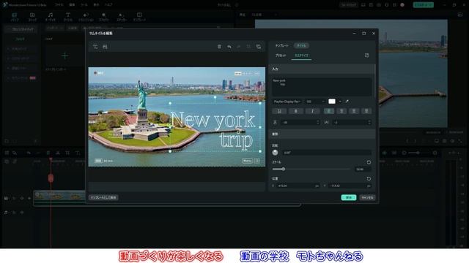Screen dimensions: 469x263
Task: Click the red timeline playhead marker
Action: tap(51, 178)
